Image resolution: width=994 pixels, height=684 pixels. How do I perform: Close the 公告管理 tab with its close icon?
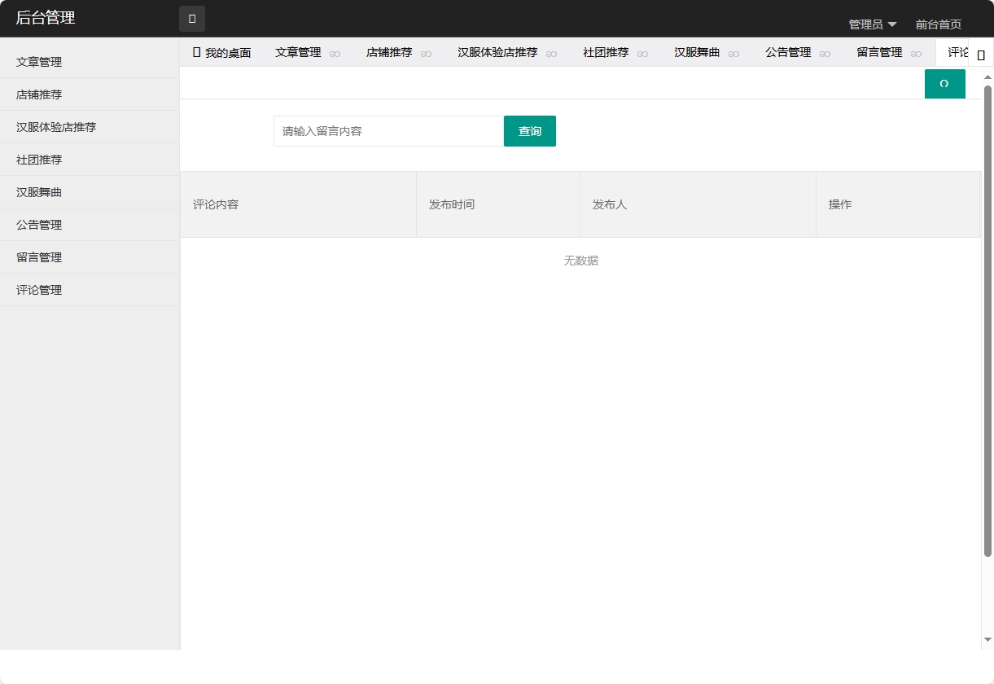[x=824, y=53]
